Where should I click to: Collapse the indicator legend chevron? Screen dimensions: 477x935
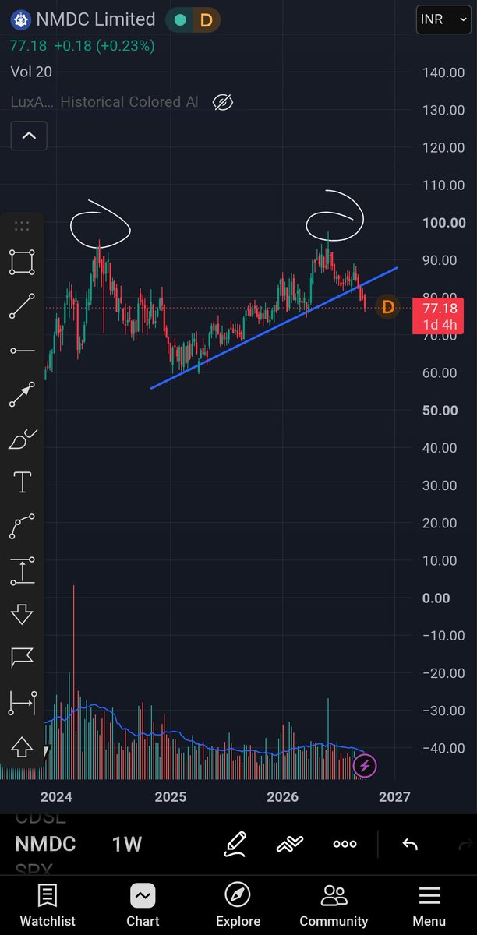pyautogui.click(x=29, y=136)
